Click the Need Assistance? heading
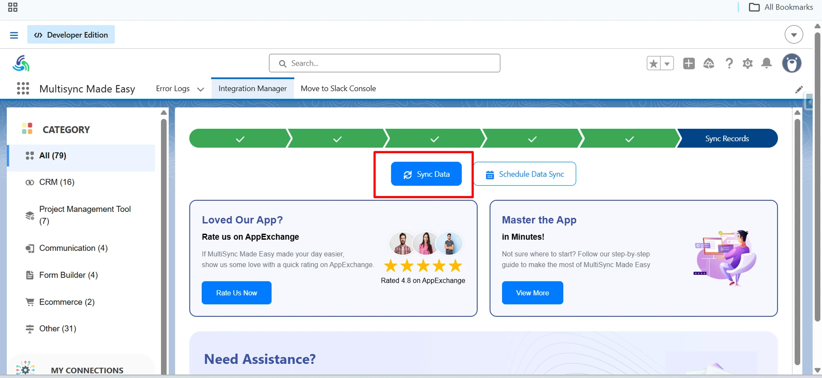The height and width of the screenshot is (378, 822). pyautogui.click(x=260, y=359)
